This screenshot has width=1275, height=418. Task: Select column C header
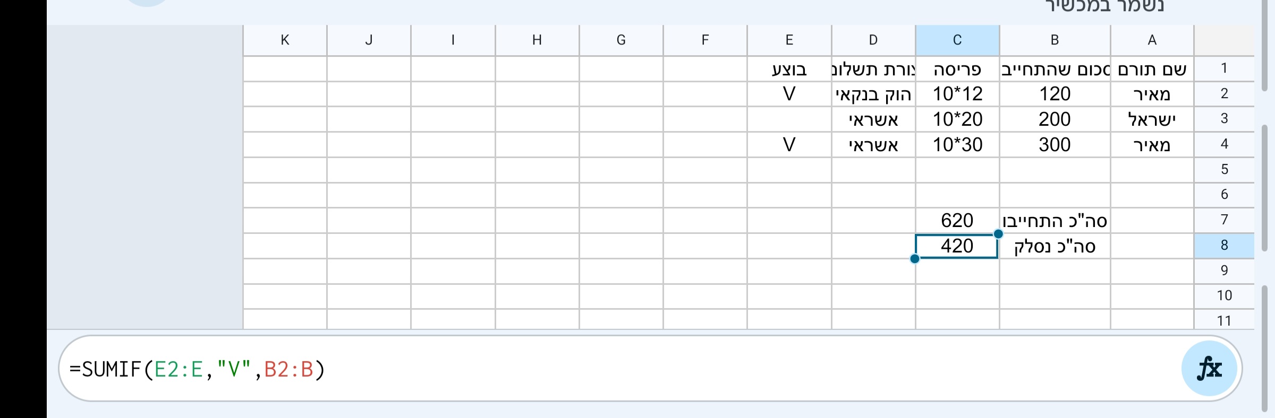click(x=956, y=39)
